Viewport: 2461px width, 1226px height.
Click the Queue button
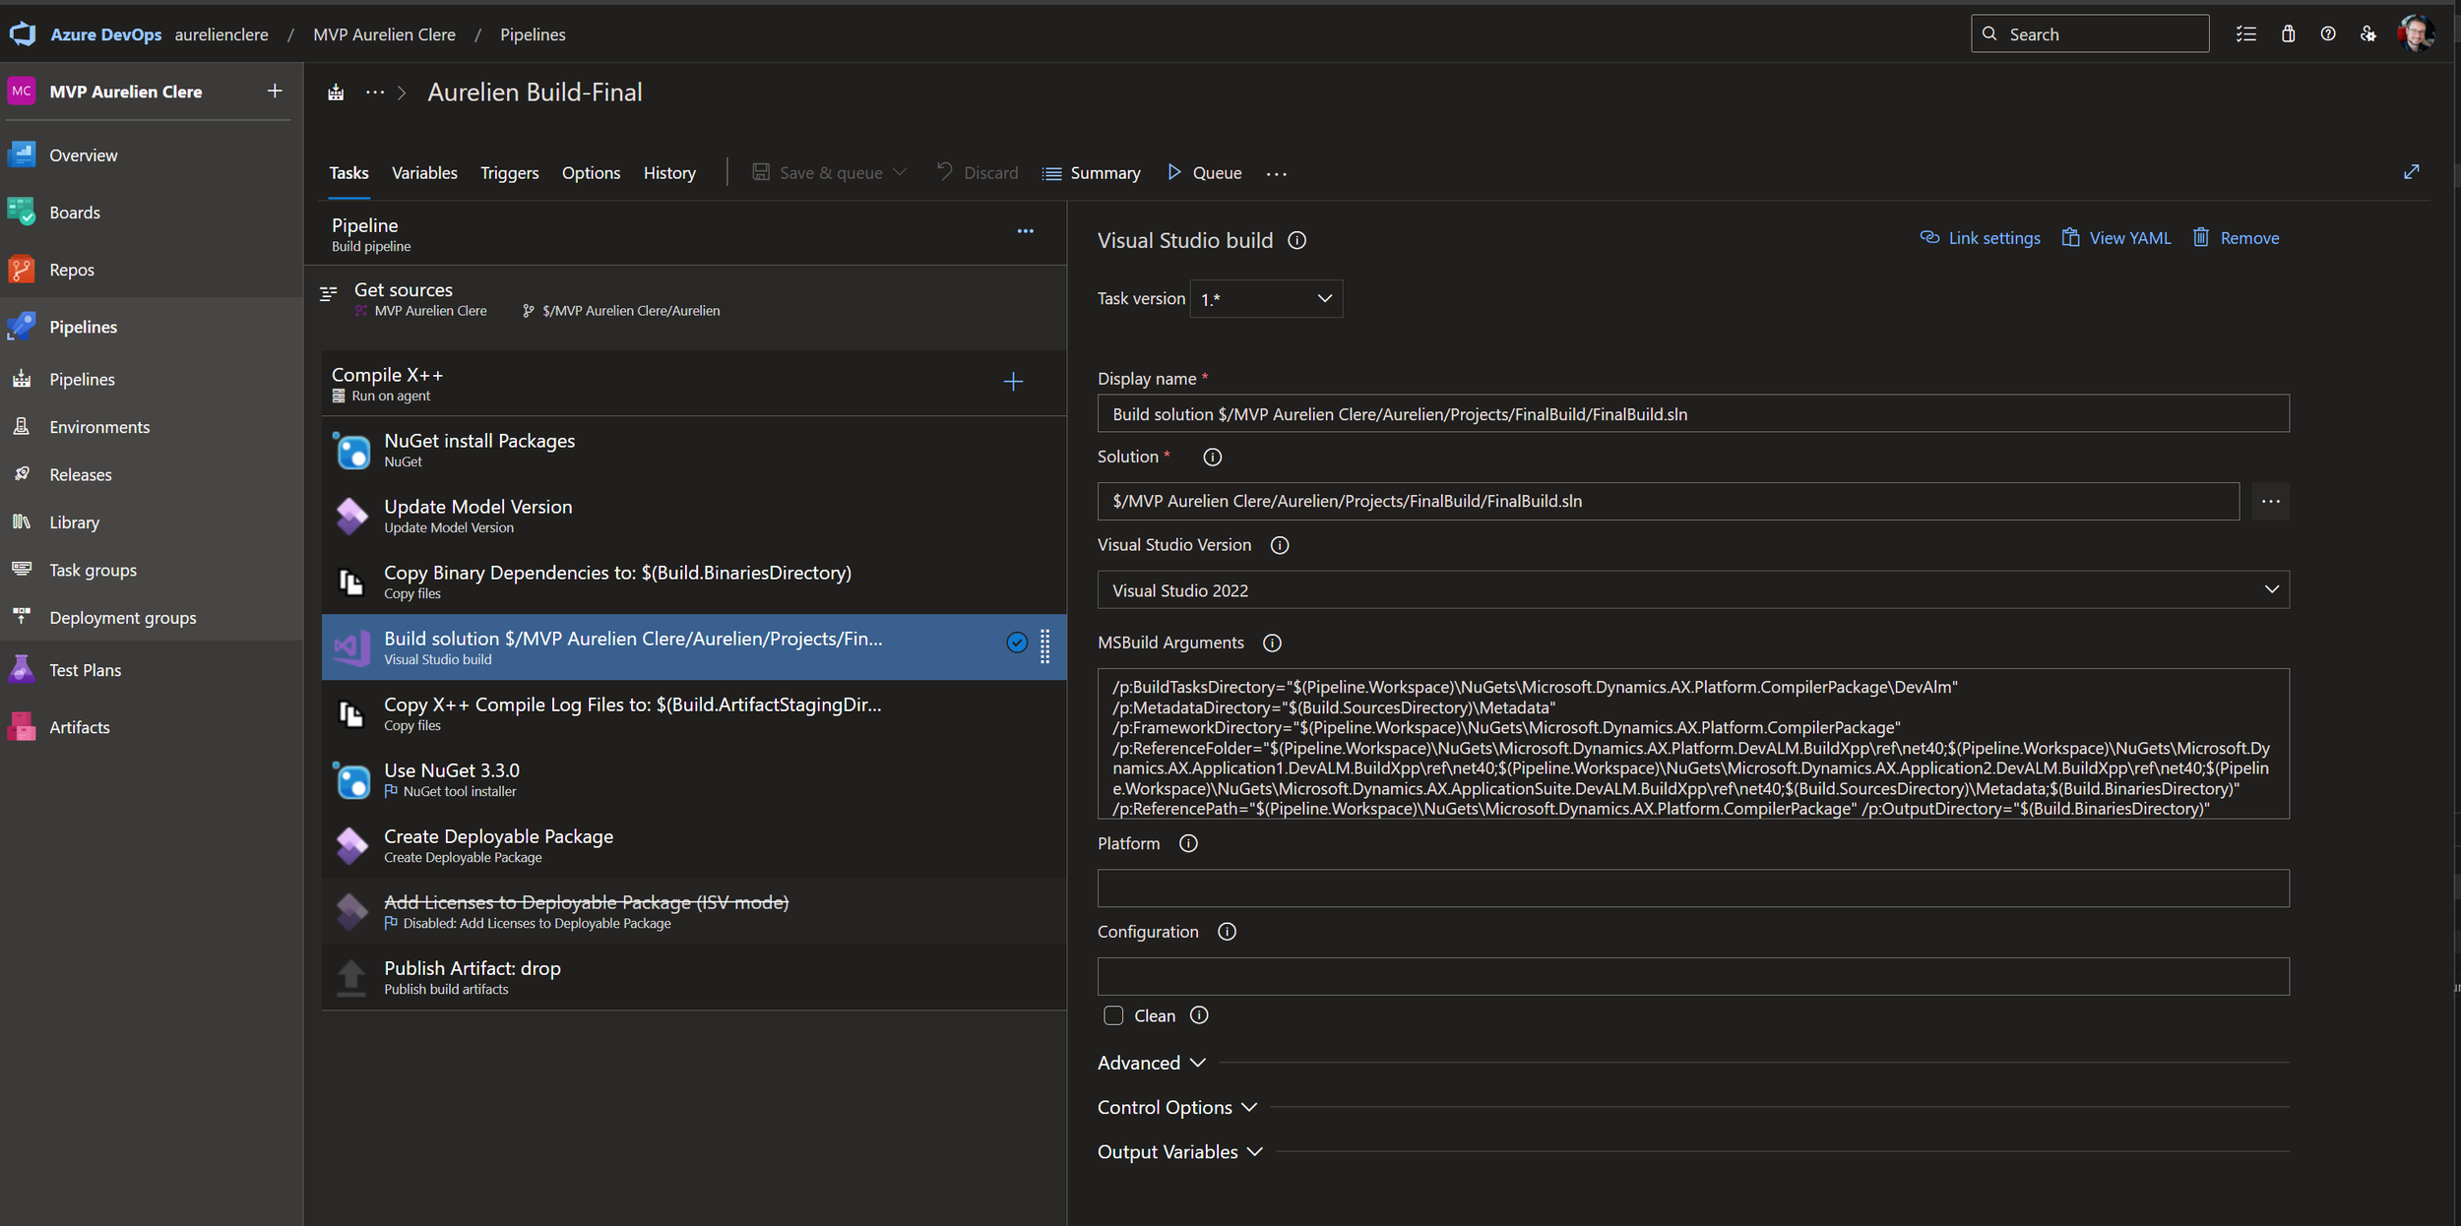1205,173
